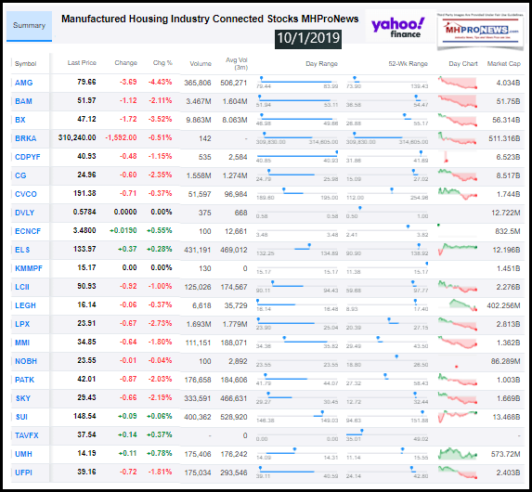Open the ECNCF ticker link
The image size is (532, 492).
[x=28, y=231]
